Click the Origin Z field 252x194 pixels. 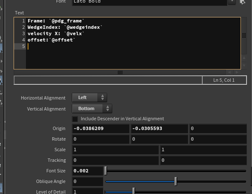click(x=218, y=128)
